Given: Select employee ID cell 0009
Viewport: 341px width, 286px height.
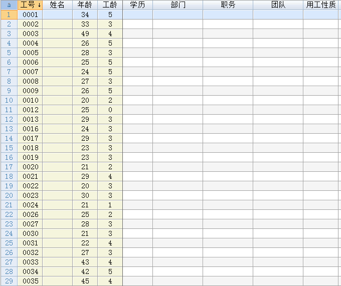Looking at the screenshot, I should (30, 91).
